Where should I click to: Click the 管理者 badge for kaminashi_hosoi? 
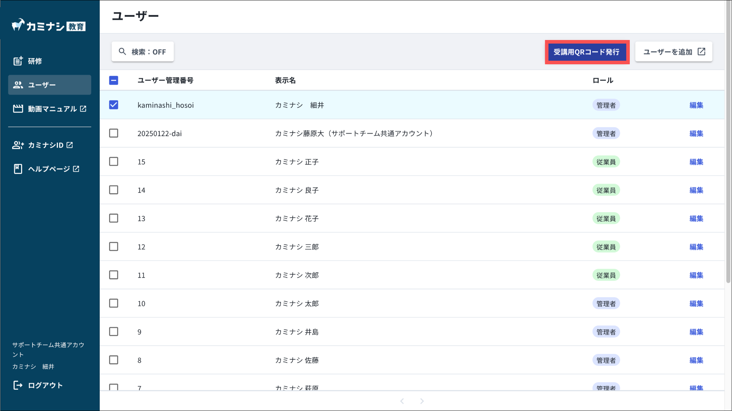coord(606,105)
